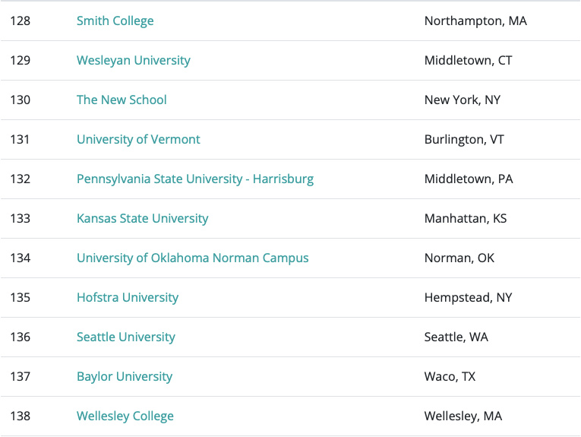Open Pennsylvania State University - Harrisburg link

coord(194,179)
